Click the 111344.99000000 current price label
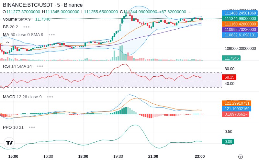 point(240,19)
